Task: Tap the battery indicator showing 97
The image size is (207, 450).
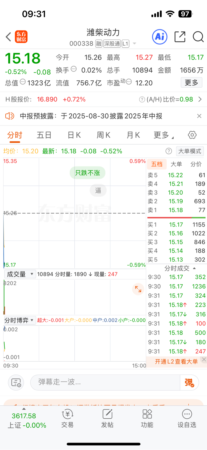Action: click(x=185, y=14)
